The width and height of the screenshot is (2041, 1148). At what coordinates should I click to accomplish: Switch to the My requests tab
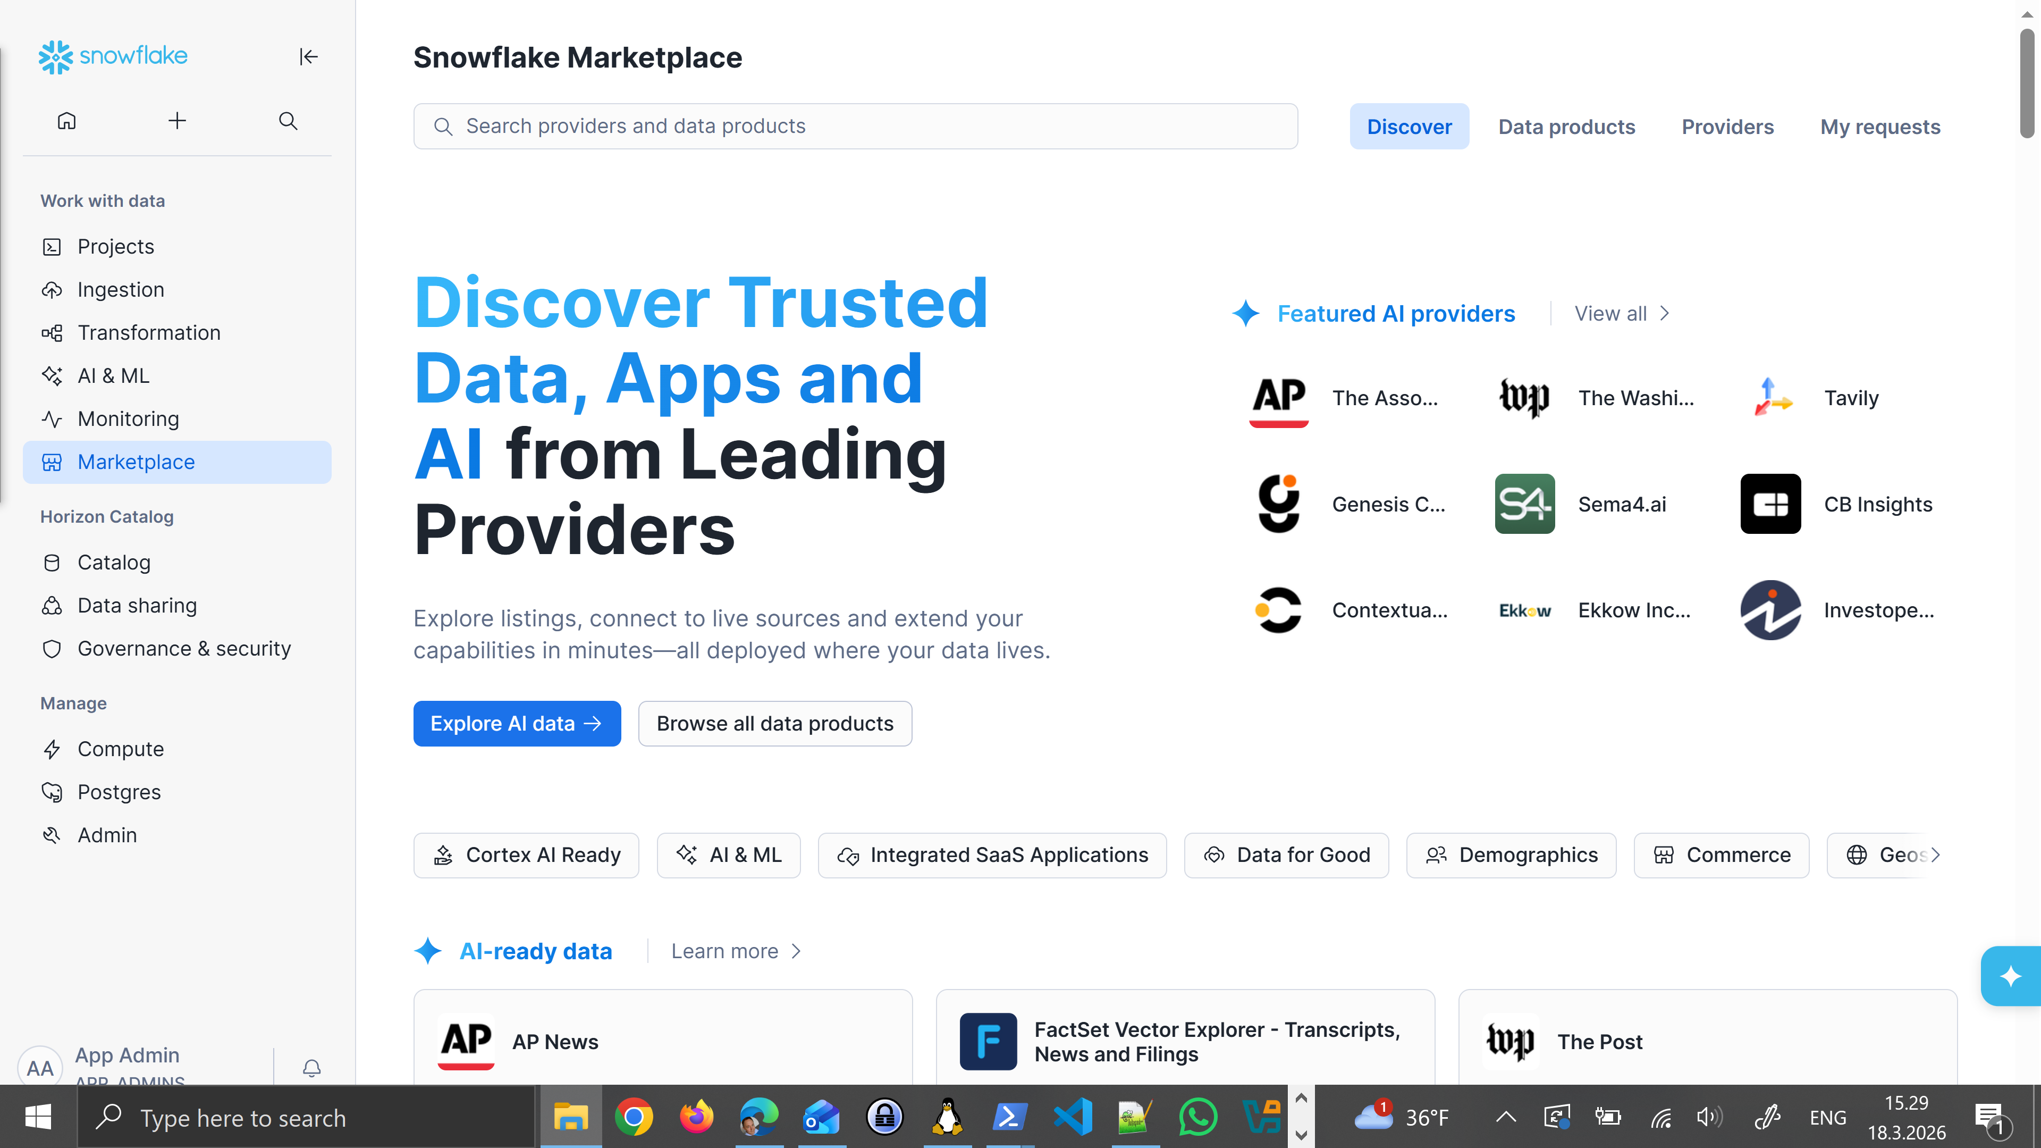(x=1879, y=127)
